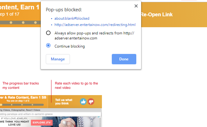Click the Re-Open Link text
Viewport: 207px width, 127px height.
pos(157,14)
